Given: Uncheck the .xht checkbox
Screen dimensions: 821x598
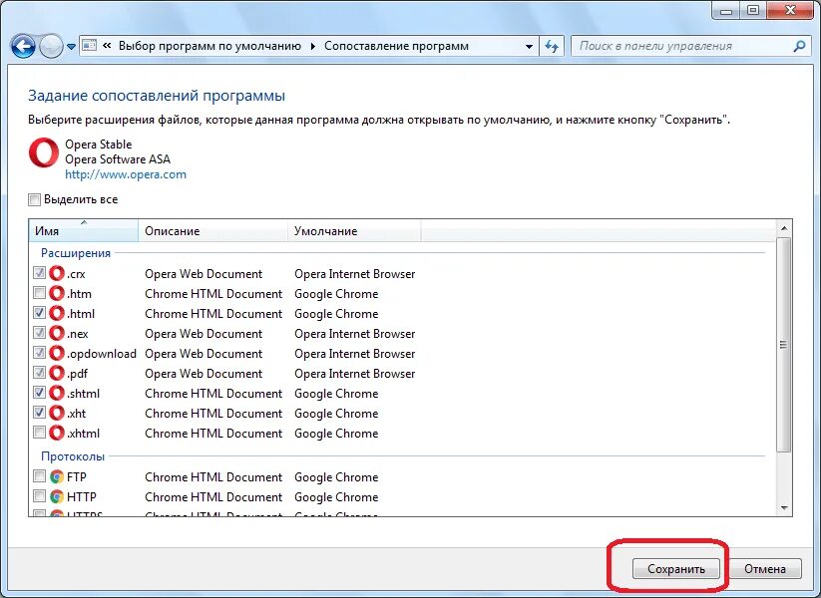Looking at the screenshot, I should 39,412.
